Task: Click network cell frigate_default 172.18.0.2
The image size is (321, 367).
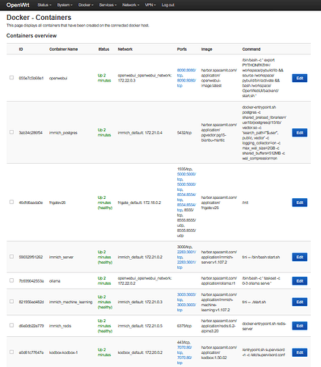Action: [139, 203]
